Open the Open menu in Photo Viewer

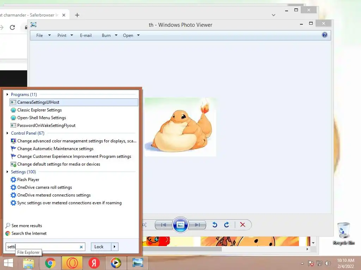pyautogui.click(x=131, y=36)
